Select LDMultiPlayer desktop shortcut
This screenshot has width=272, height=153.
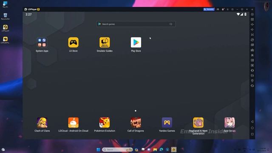6,40
